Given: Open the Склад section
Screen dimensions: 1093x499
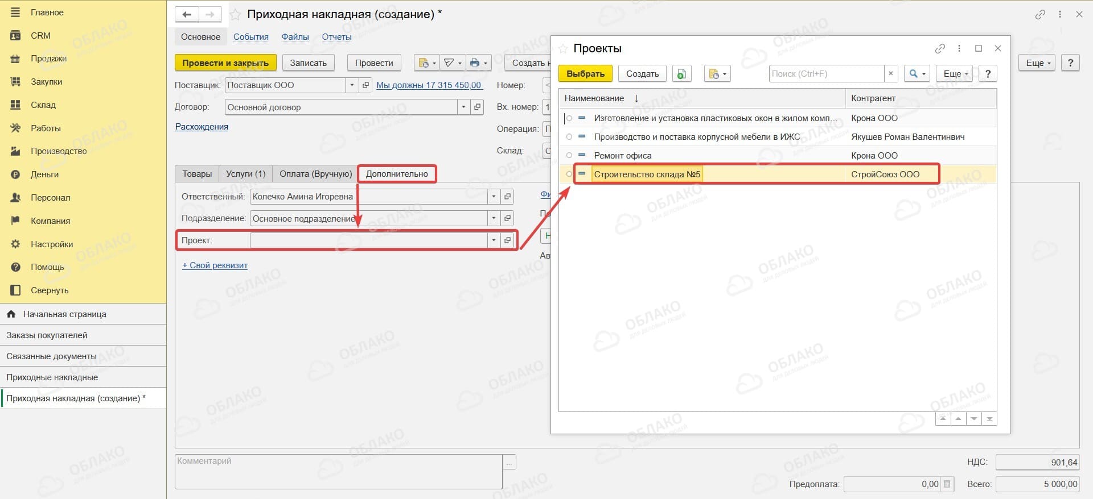Looking at the screenshot, I should tap(43, 105).
